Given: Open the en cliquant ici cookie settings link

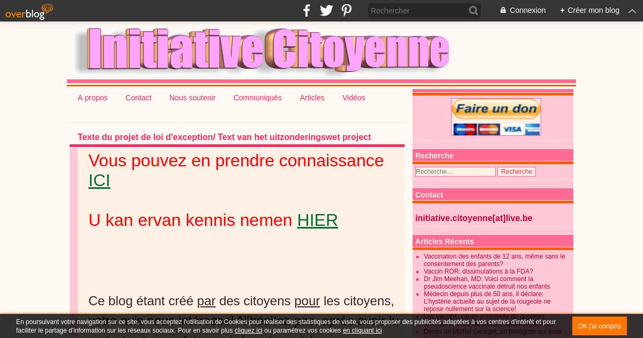Looking at the screenshot, I should [362, 330].
